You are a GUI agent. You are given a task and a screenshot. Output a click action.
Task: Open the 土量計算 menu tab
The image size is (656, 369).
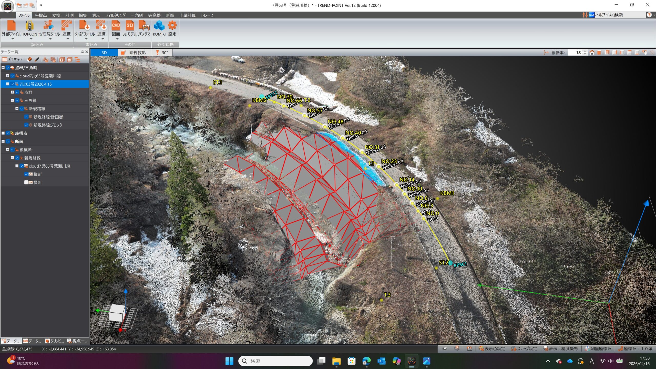[187, 15]
